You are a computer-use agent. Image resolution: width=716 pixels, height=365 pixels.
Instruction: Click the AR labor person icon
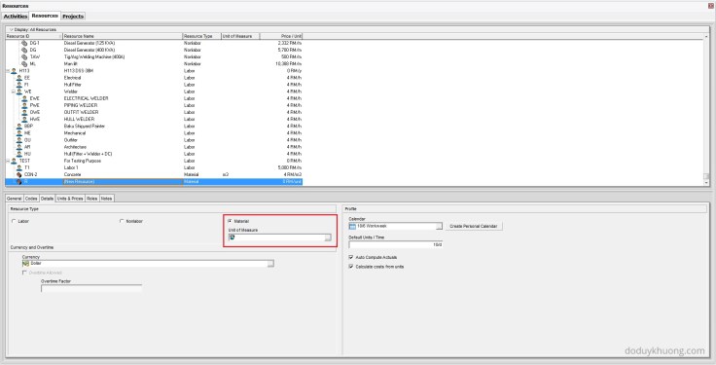[19, 147]
